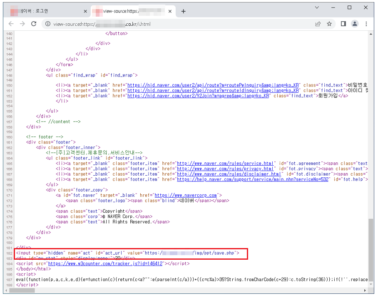Select the view-source tab
Screen dimensions: 378x298
(133, 11)
